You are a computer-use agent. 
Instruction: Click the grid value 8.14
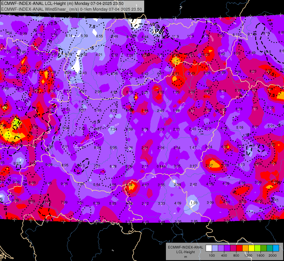click(x=69, y=36)
